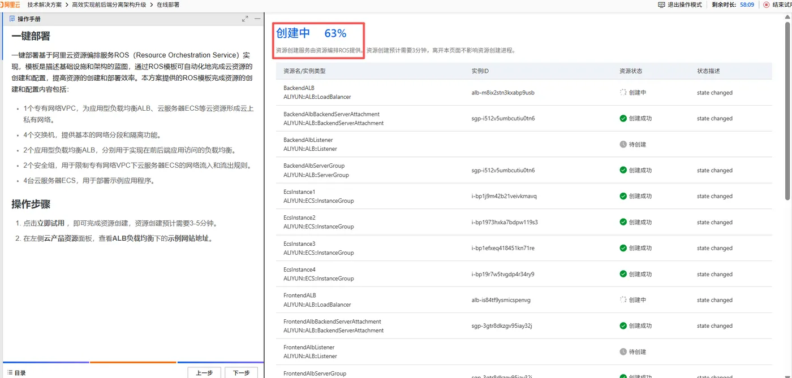Select the 在线部署 breadcrumb
The height and width of the screenshot is (378, 792).
[168, 5]
